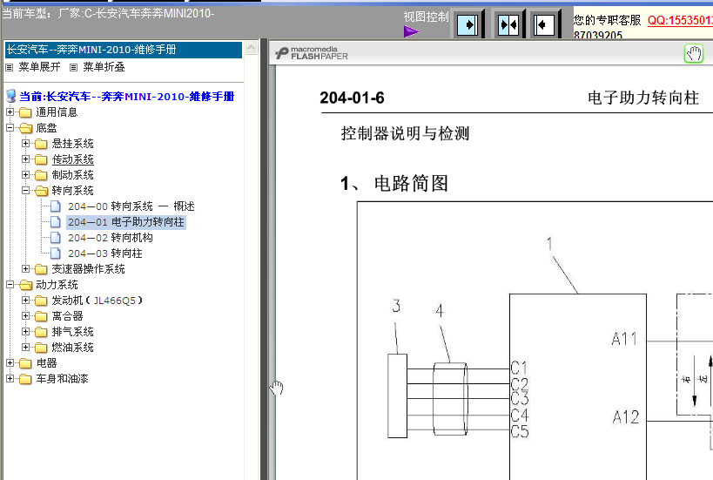Click the center split view control button
This screenshot has height=480, width=713.
(x=508, y=24)
